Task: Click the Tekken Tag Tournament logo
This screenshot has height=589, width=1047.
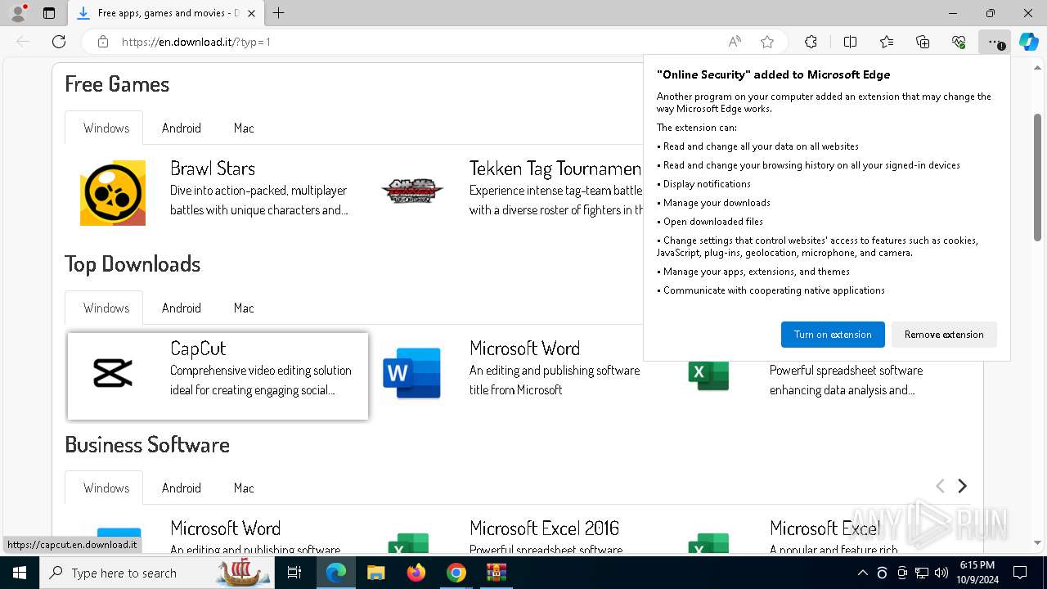Action: (412, 191)
